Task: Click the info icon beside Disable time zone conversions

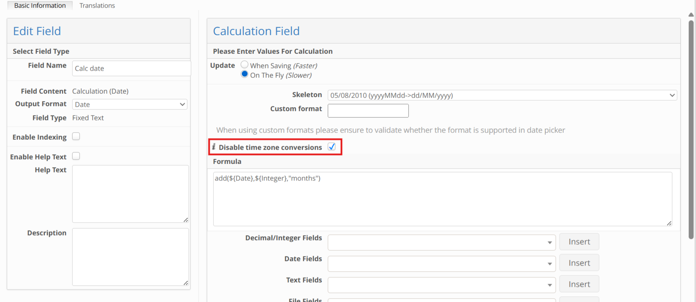Action: [214, 147]
